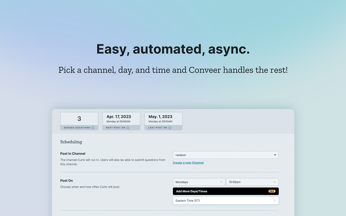The height and width of the screenshot is (216, 346).
Task: Click the 'Easy, automated, async.' headline
Action: tap(173, 49)
